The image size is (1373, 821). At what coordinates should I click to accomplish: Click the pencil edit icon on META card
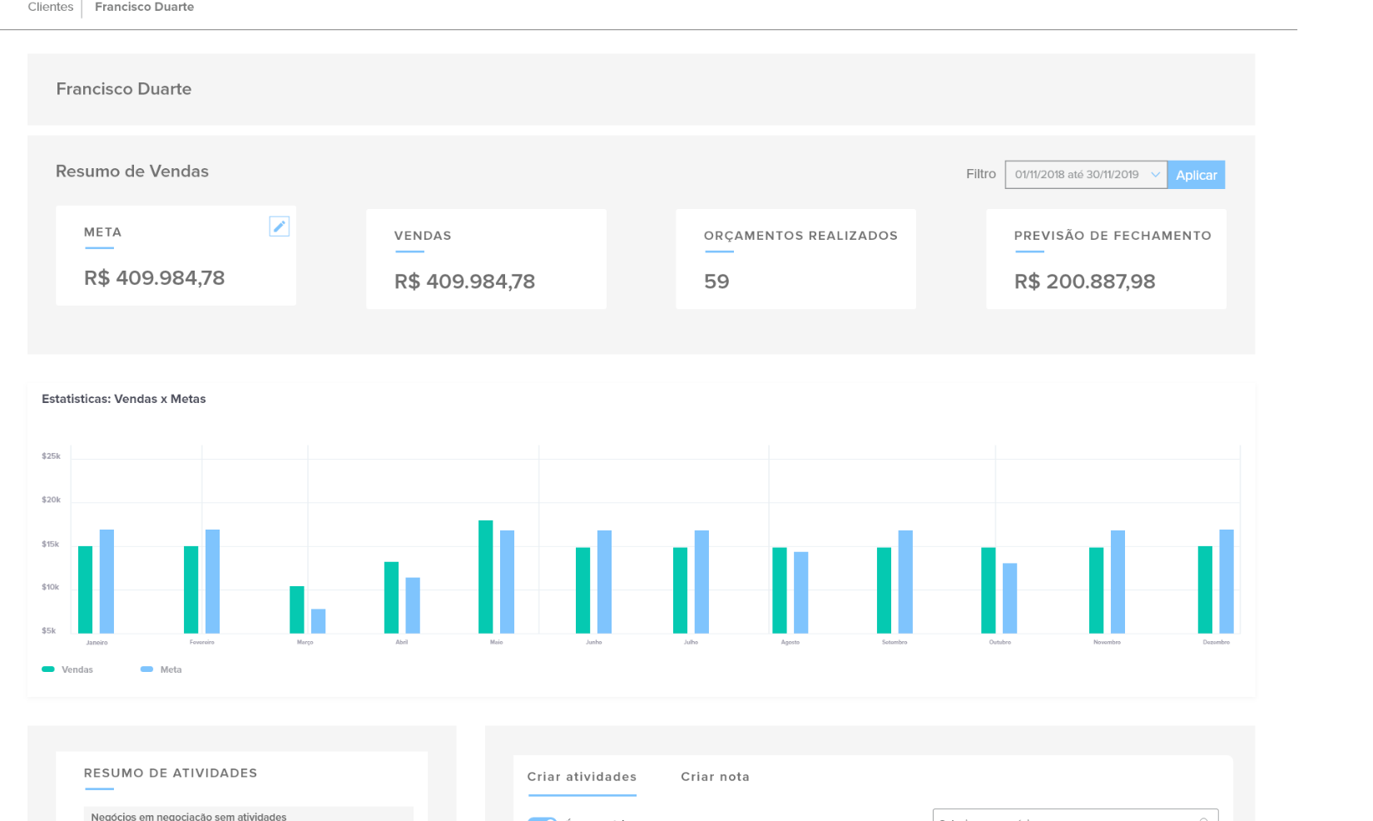[x=279, y=226]
